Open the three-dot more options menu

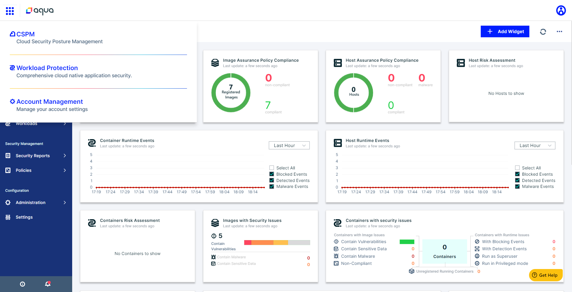559,32
